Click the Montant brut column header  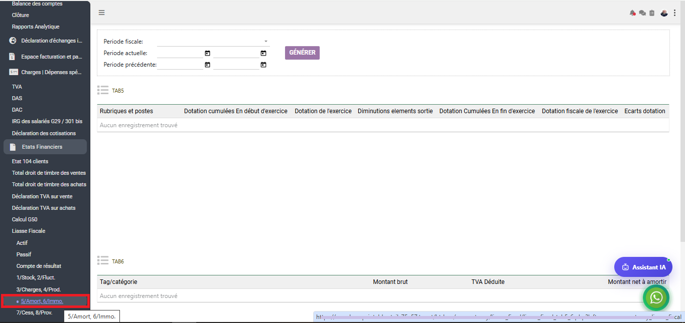pyautogui.click(x=390, y=282)
